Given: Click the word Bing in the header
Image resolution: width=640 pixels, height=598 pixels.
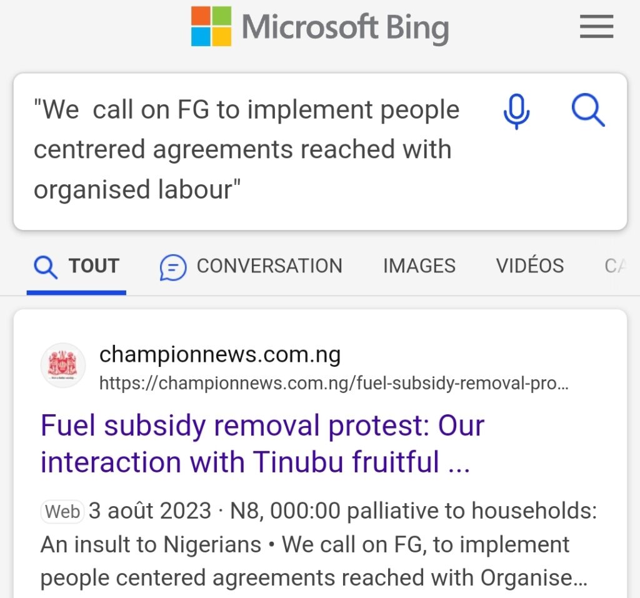Looking at the screenshot, I should click(x=417, y=27).
